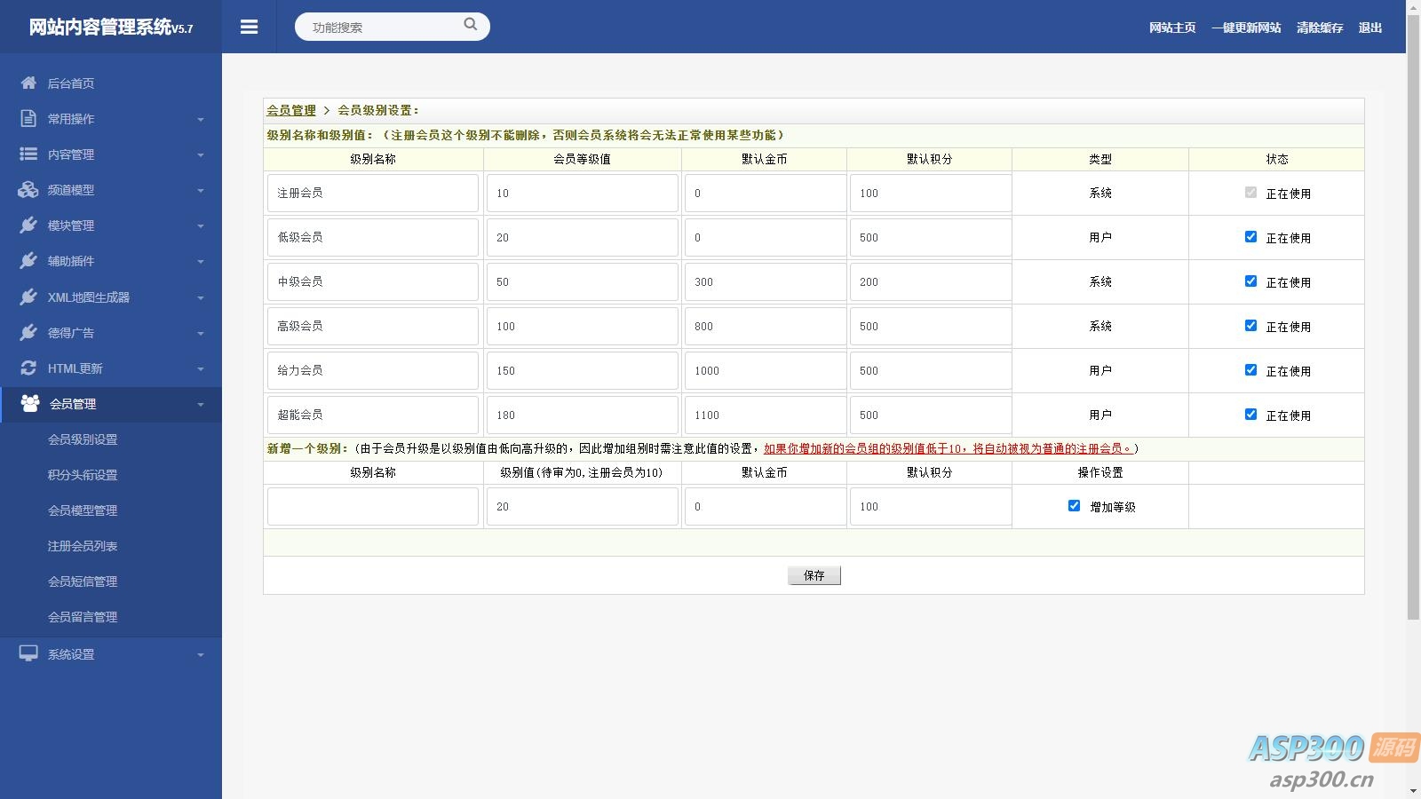The width and height of the screenshot is (1421, 799).
Task: Click the hamburger menu icon
Action: (249, 27)
